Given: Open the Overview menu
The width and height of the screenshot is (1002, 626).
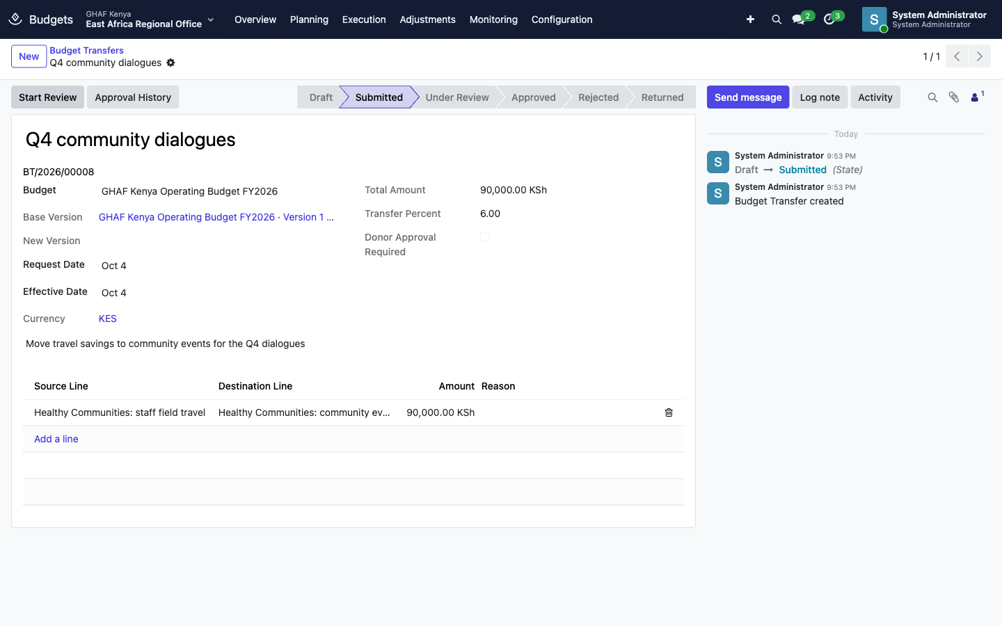Looking at the screenshot, I should click(255, 19).
